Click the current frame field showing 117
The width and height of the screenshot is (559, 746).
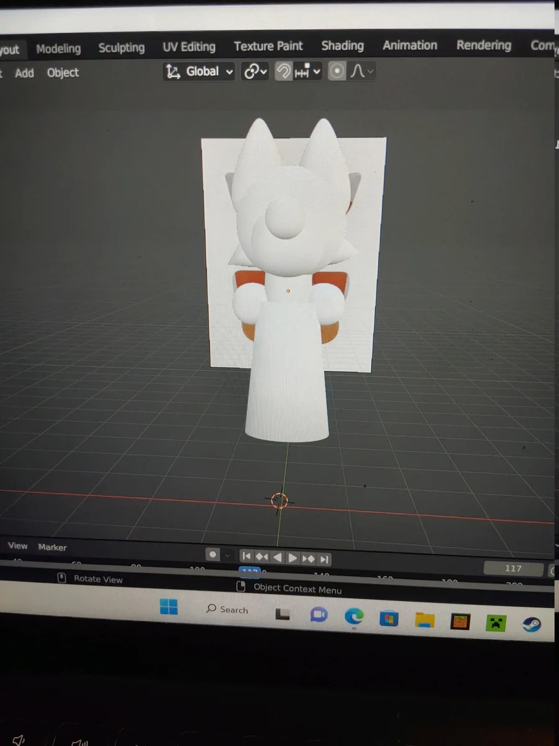pyautogui.click(x=513, y=568)
